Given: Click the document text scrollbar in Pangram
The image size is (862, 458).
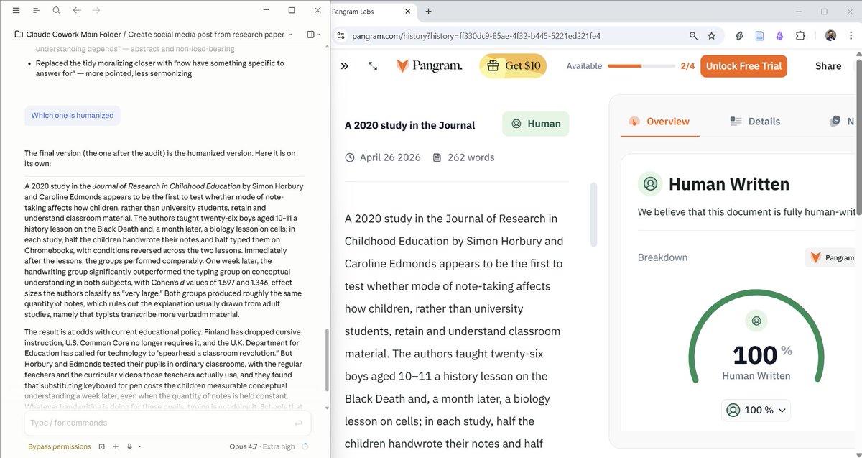Looking at the screenshot, I should tap(593, 214).
